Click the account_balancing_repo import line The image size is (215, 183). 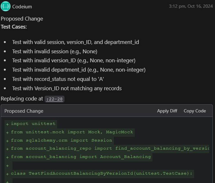[x=109, y=149]
